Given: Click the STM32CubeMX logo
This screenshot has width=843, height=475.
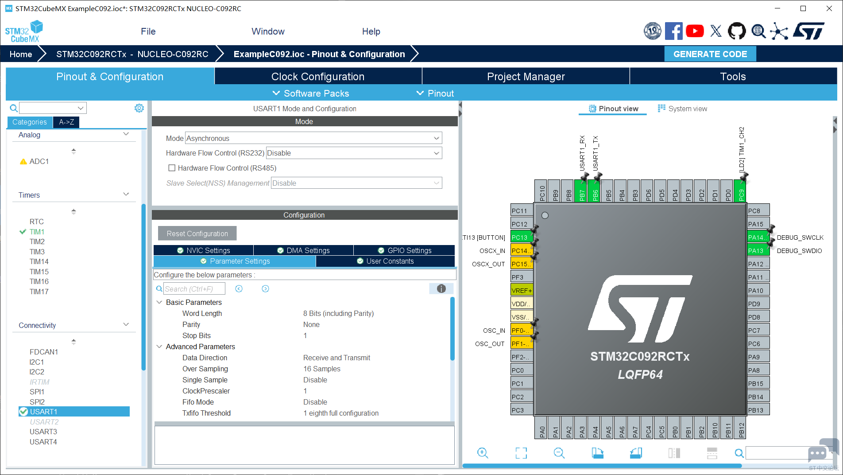Looking at the screenshot, I should click(24, 31).
